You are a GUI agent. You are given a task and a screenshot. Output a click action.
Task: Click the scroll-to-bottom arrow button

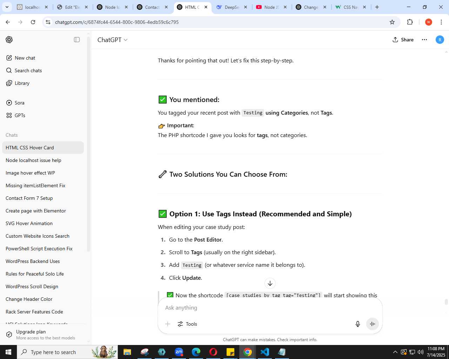tap(270, 283)
